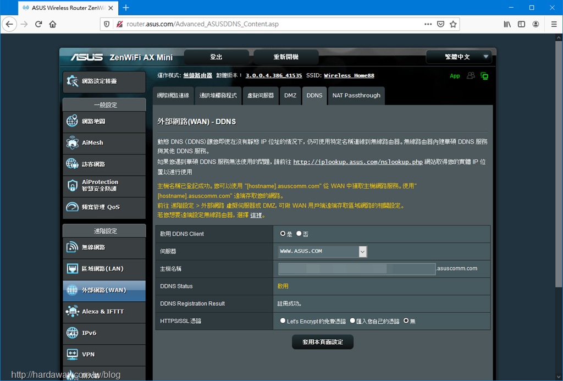Apply settings with 套用本頁面設定 button
The width and height of the screenshot is (563, 381).
coord(323,342)
